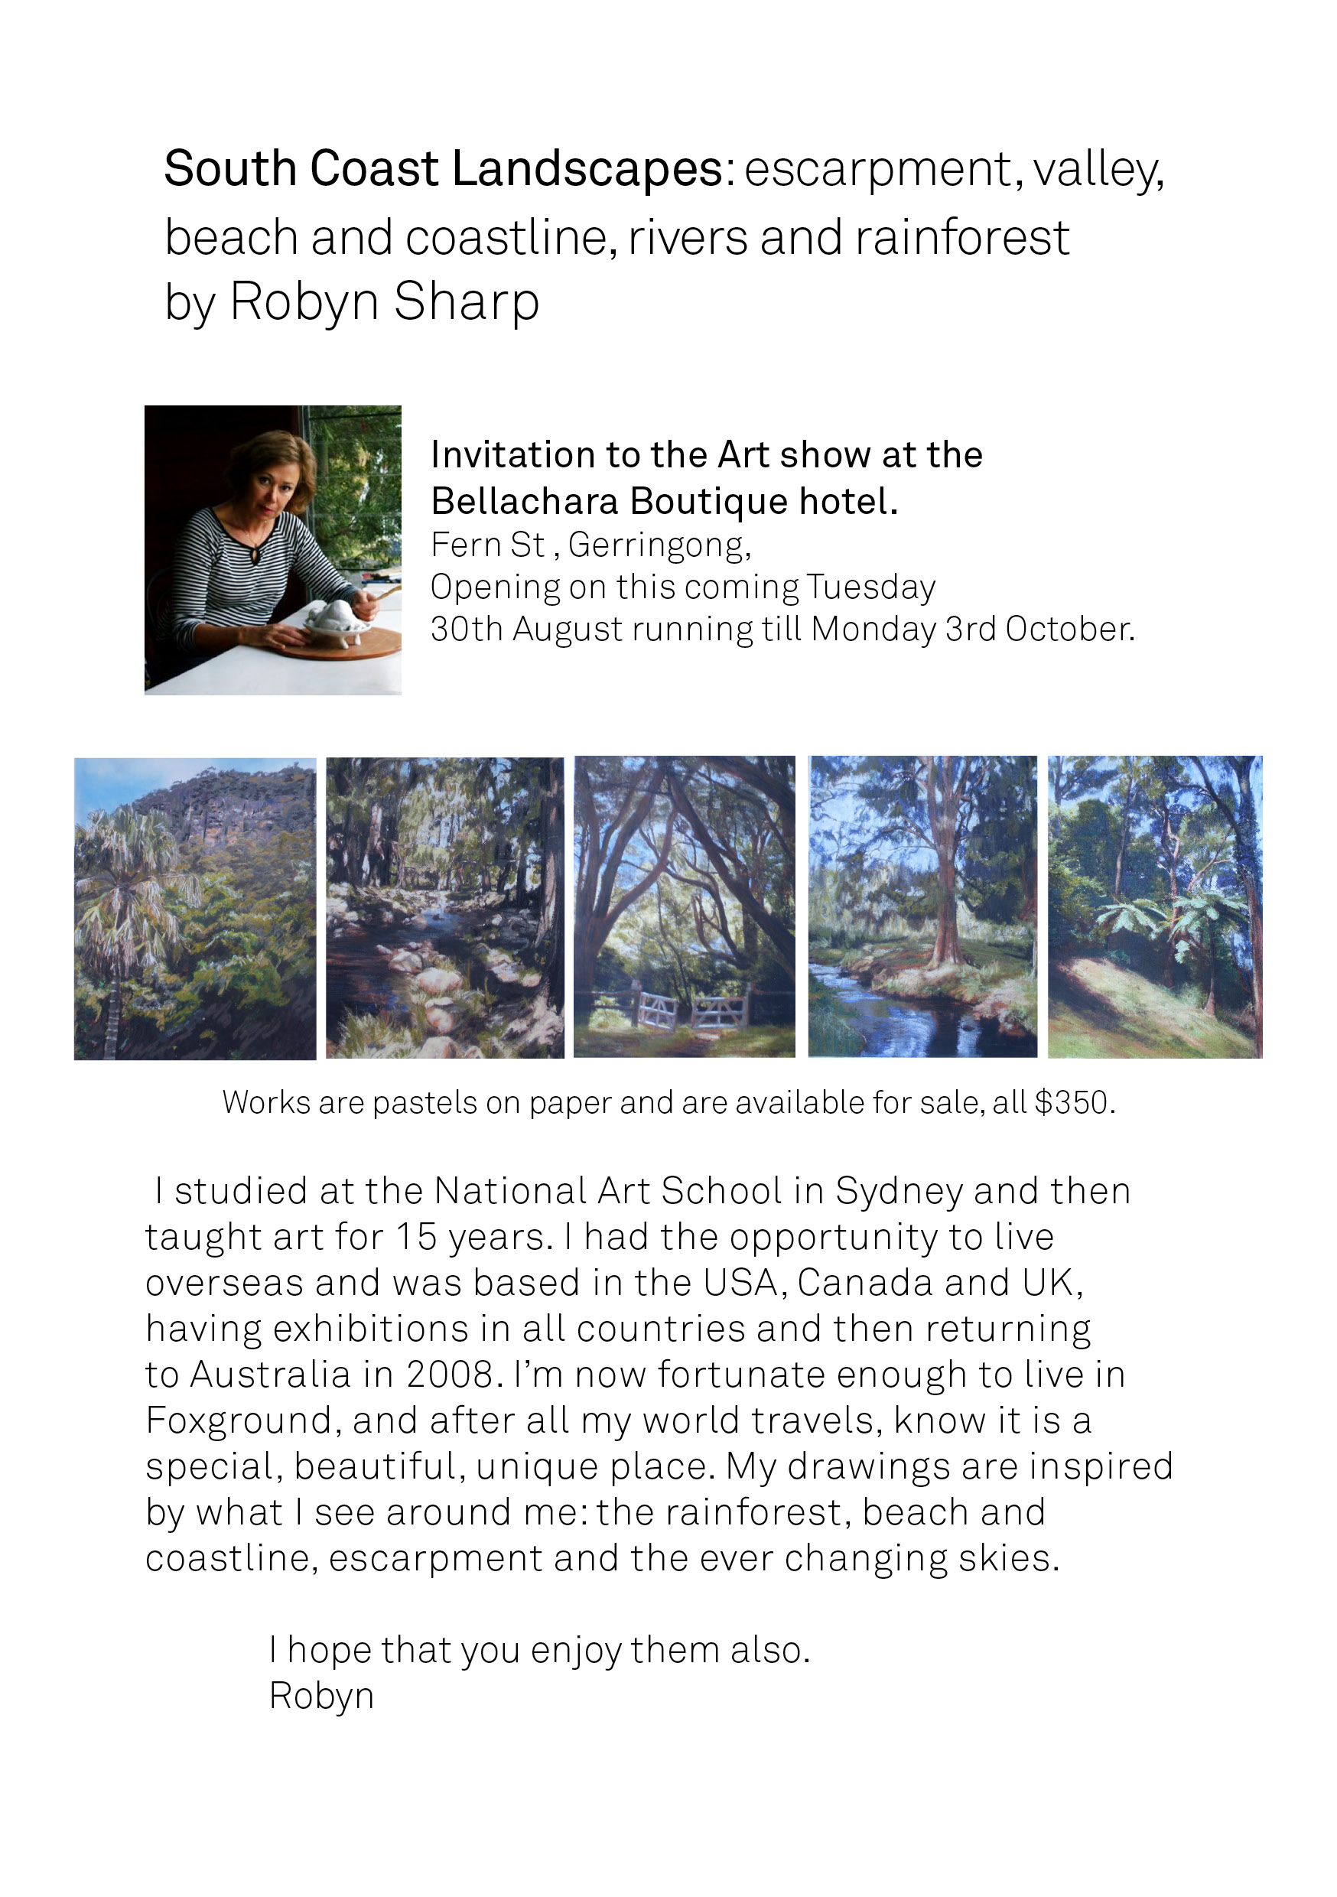1337x1897 pixels.
Task: Open the tree fern hillside painting
Action: coord(1155,906)
